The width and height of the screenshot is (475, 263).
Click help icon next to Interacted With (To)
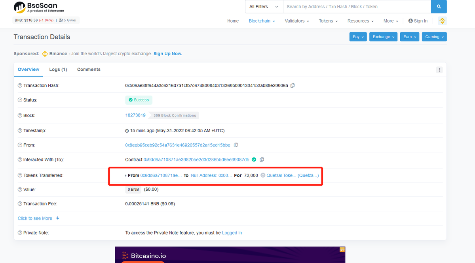[x=20, y=160]
